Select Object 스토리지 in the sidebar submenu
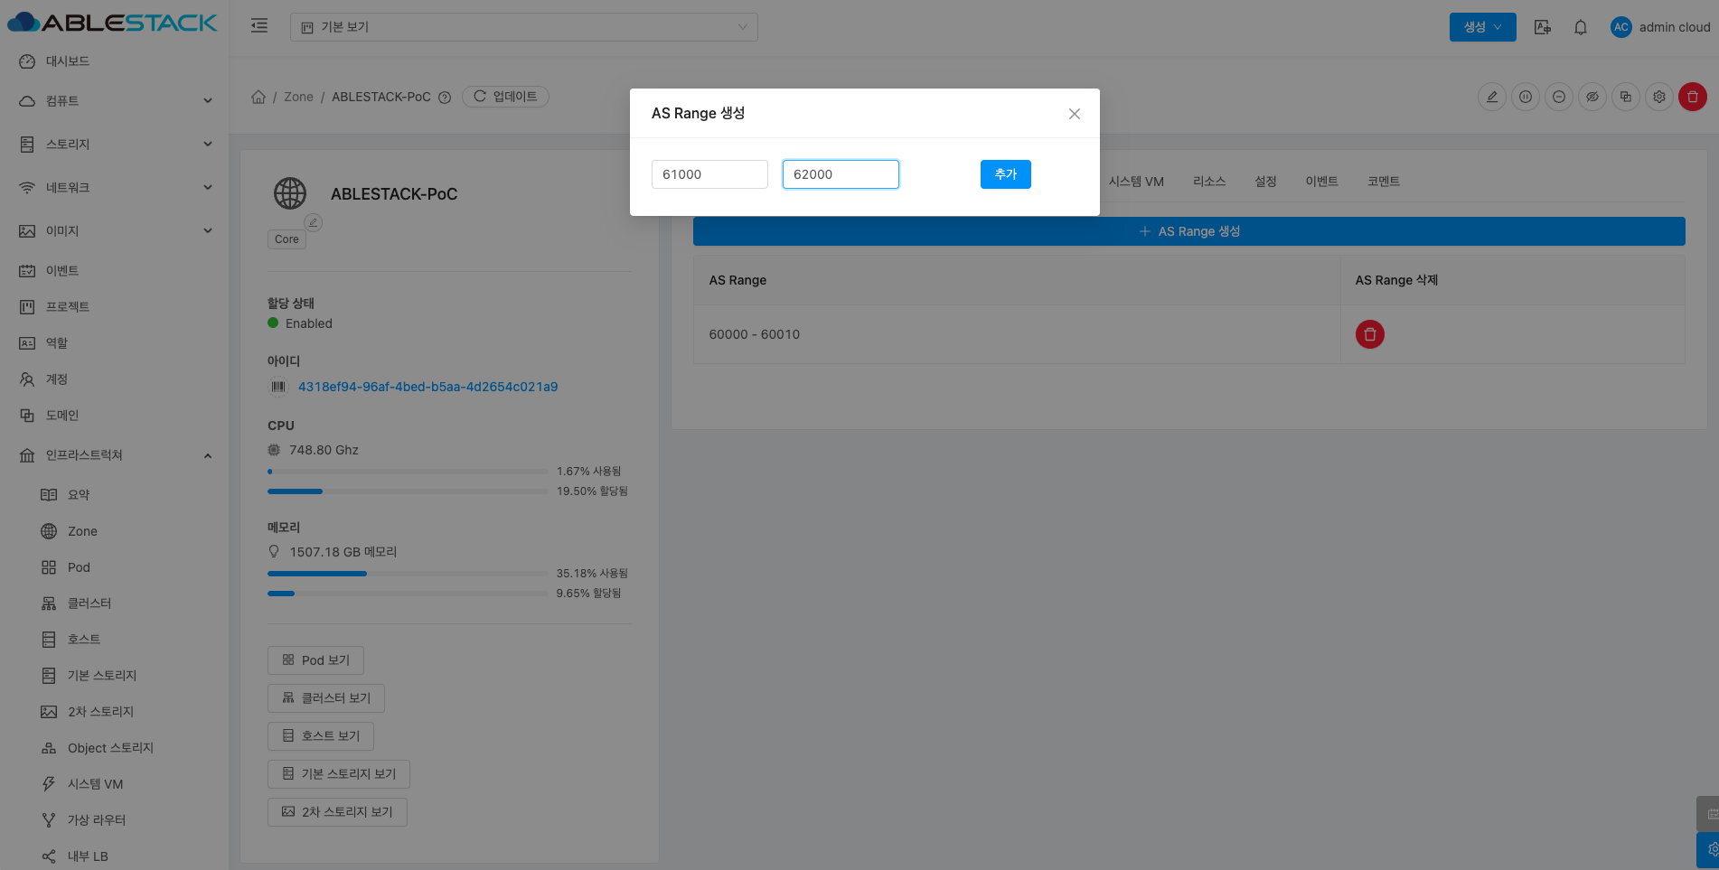The height and width of the screenshot is (870, 1719). (114, 748)
